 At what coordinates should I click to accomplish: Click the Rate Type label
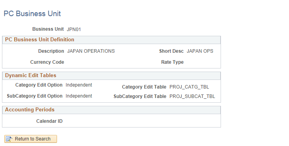pos(172,62)
